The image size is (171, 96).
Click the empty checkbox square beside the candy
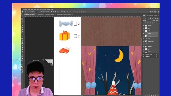[75, 24]
